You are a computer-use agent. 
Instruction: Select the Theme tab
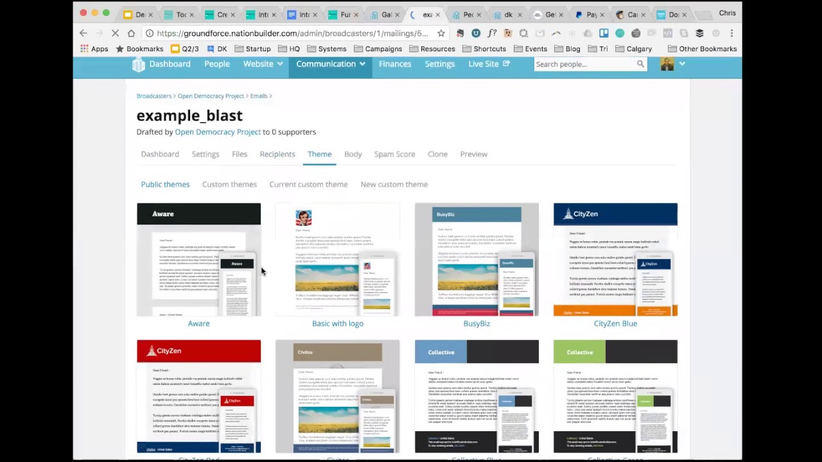click(319, 154)
